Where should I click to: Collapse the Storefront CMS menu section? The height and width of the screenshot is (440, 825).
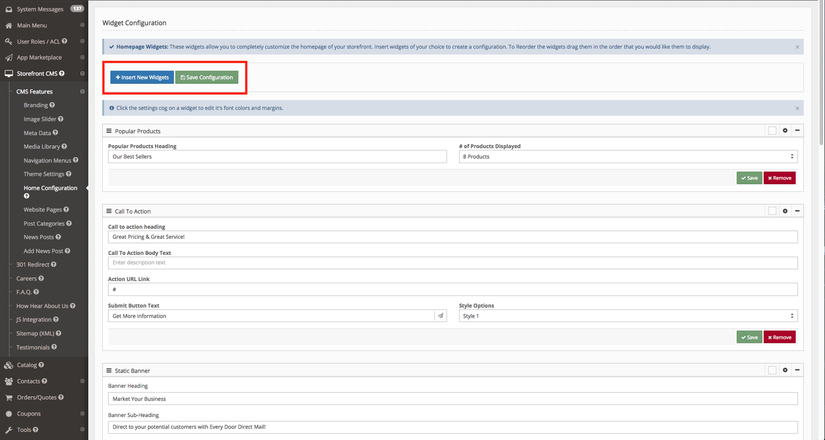click(82, 73)
